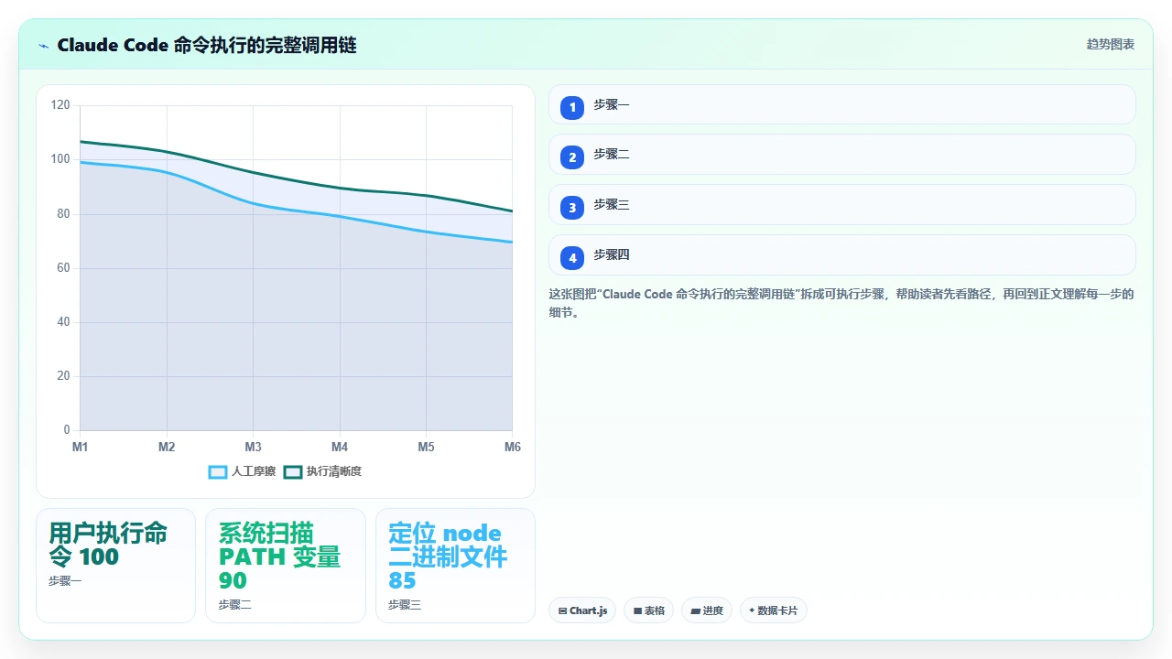Viewport: 1172px width, 659px height.
Task: Click the M4 x-axis label
Action: click(x=340, y=447)
